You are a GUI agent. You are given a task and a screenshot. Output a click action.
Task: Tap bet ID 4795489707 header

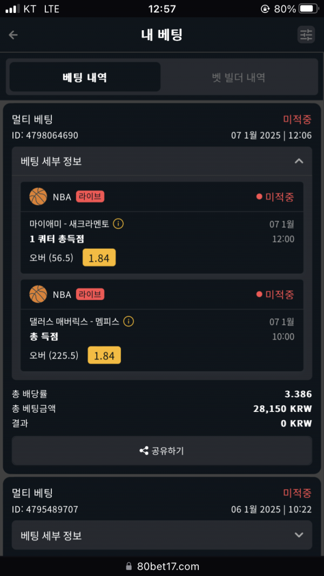45,509
